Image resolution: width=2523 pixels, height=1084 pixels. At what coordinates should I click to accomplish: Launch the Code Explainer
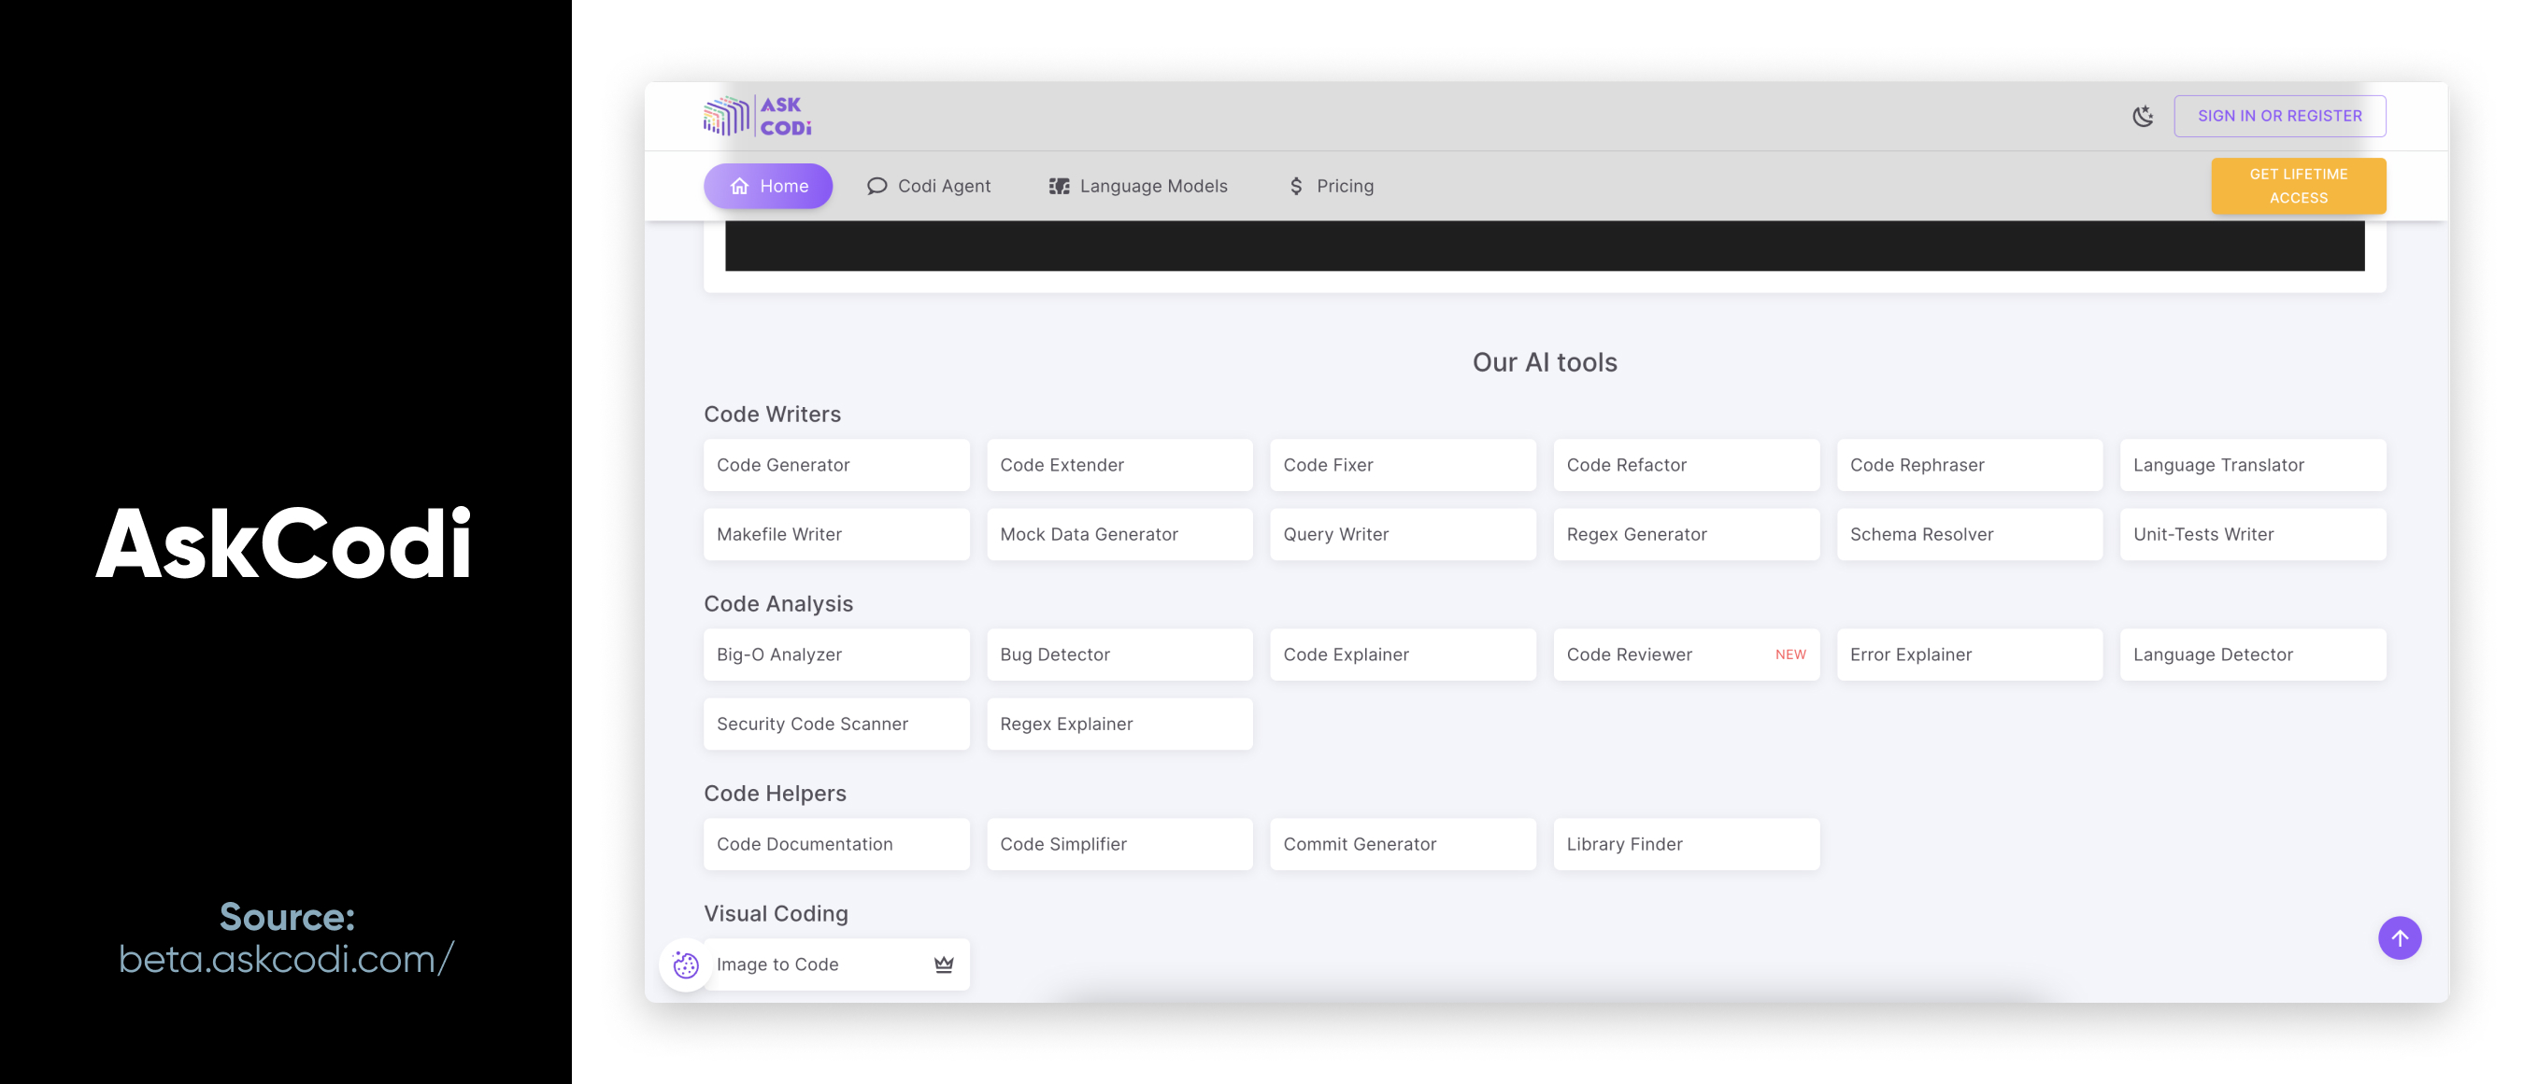coord(1403,655)
